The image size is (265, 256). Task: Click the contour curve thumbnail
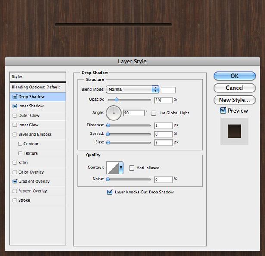[113, 168]
